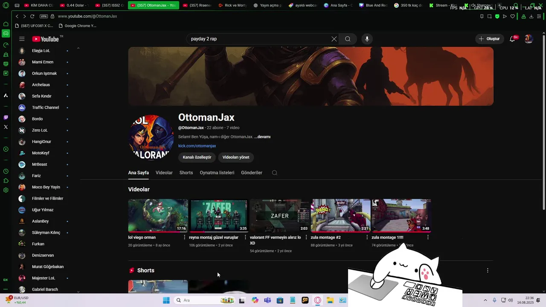Start voice search with the microphone
Screen dimensions: 546x307
[x=367, y=39]
